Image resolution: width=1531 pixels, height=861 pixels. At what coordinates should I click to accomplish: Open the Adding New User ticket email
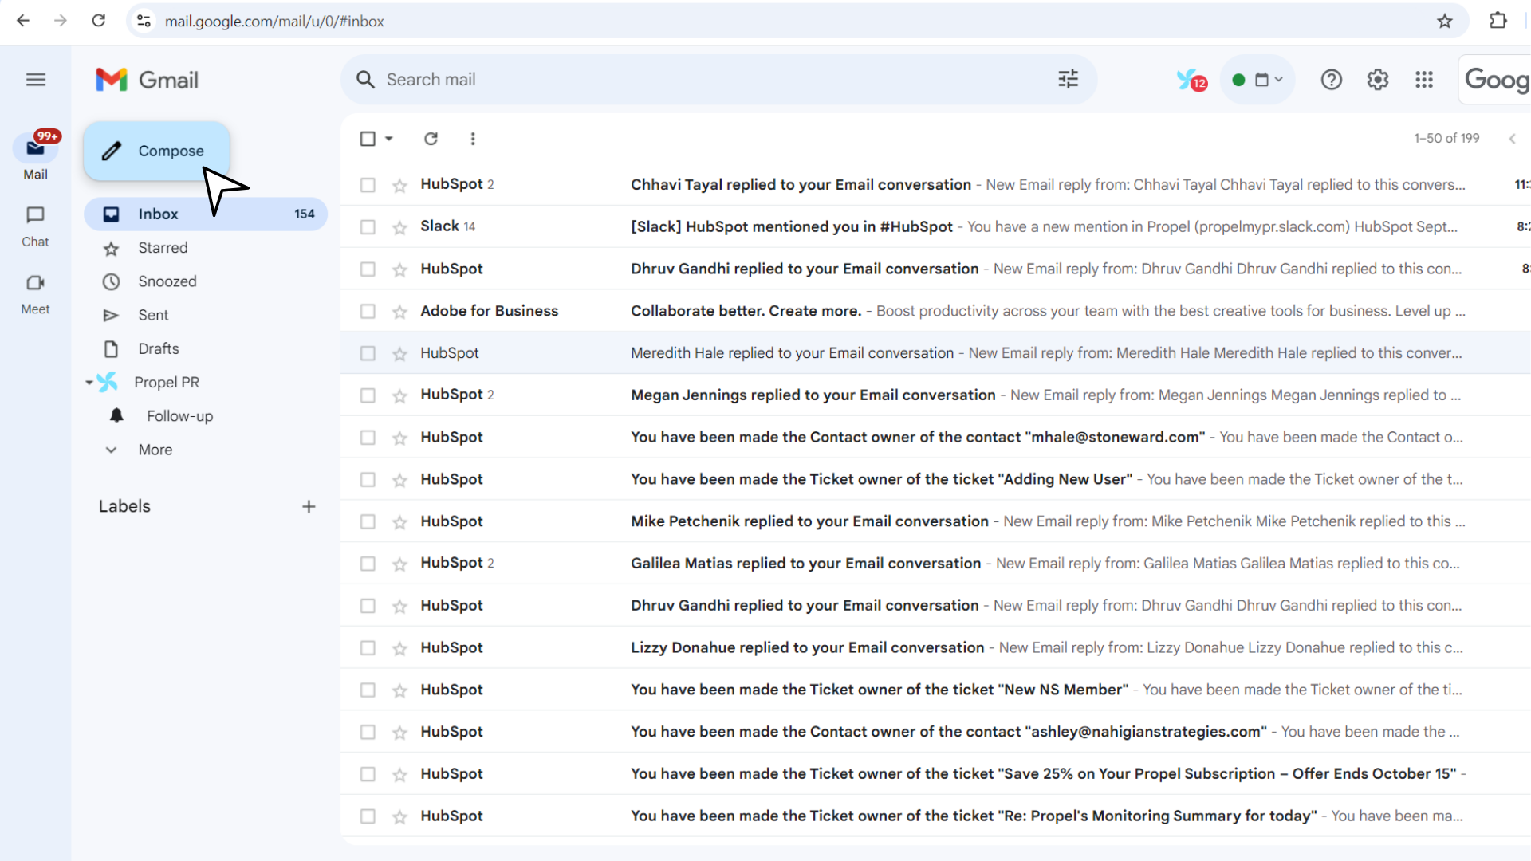[935, 479]
